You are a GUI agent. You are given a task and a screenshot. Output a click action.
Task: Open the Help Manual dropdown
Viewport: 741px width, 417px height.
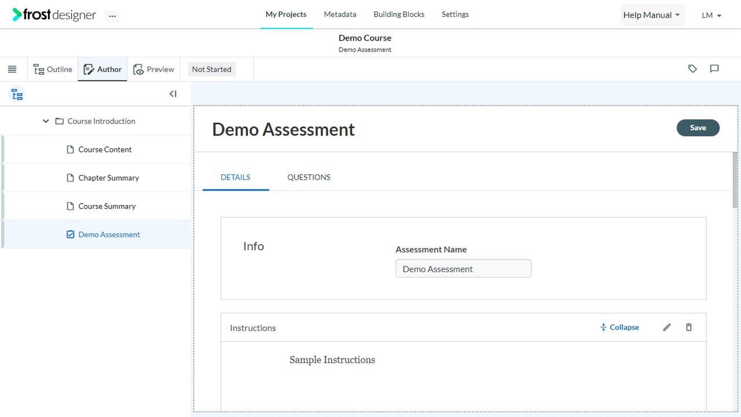652,15
